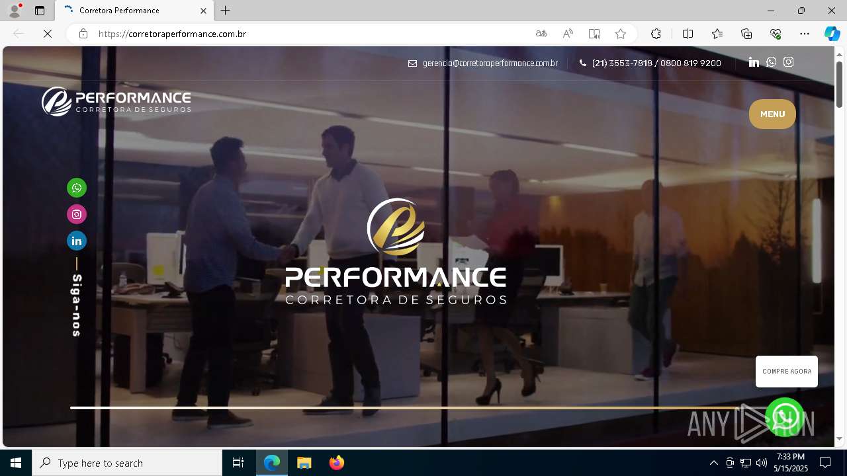
Task: Open browser Extensions menu
Action: pos(656,34)
